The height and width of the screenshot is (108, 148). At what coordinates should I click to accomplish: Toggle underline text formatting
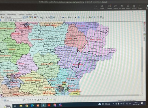point(35,100)
